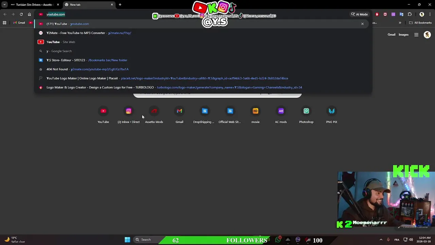Open the AC mods shortcut
This screenshot has width=435, height=245.
(x=281, y=115)
